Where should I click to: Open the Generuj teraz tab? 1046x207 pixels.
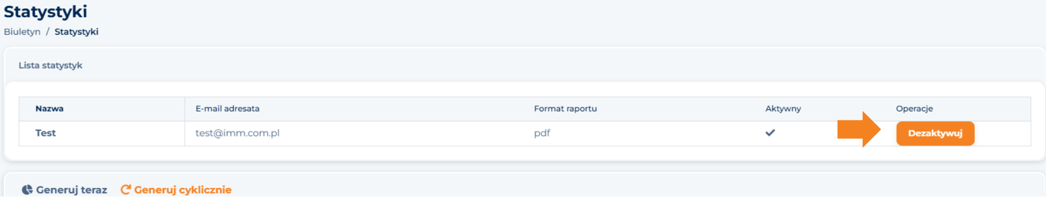pos(64,190)
